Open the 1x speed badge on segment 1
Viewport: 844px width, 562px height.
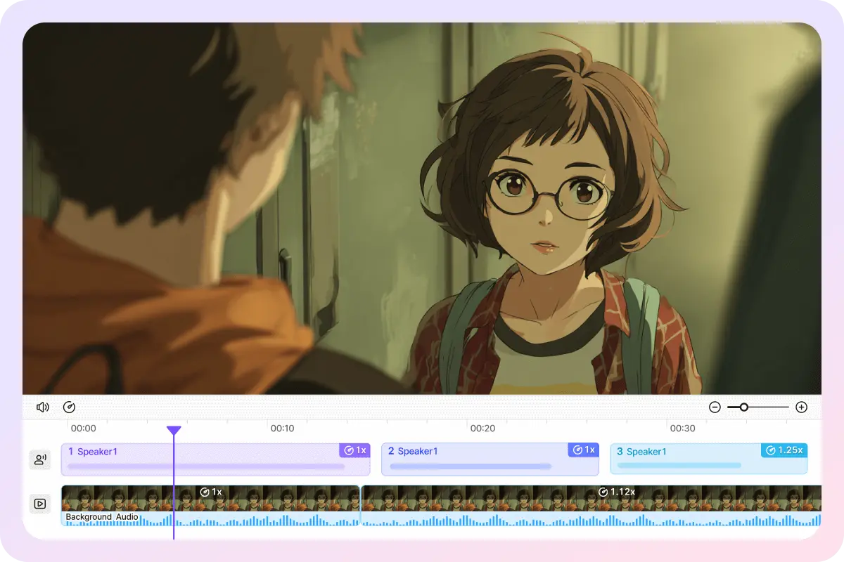354,450
